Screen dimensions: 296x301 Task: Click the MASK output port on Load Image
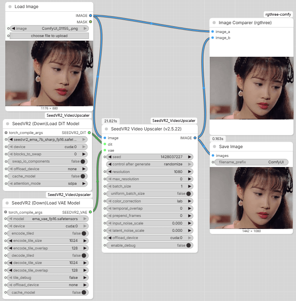coord(90,22)
